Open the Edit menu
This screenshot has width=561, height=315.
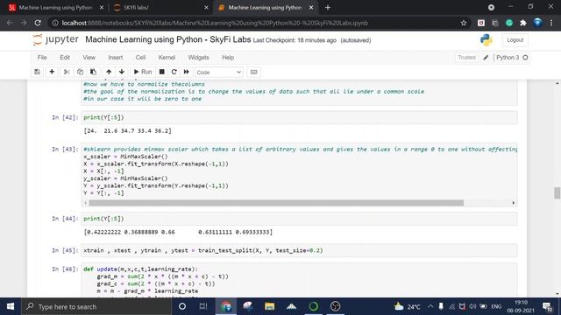[65, 58]
